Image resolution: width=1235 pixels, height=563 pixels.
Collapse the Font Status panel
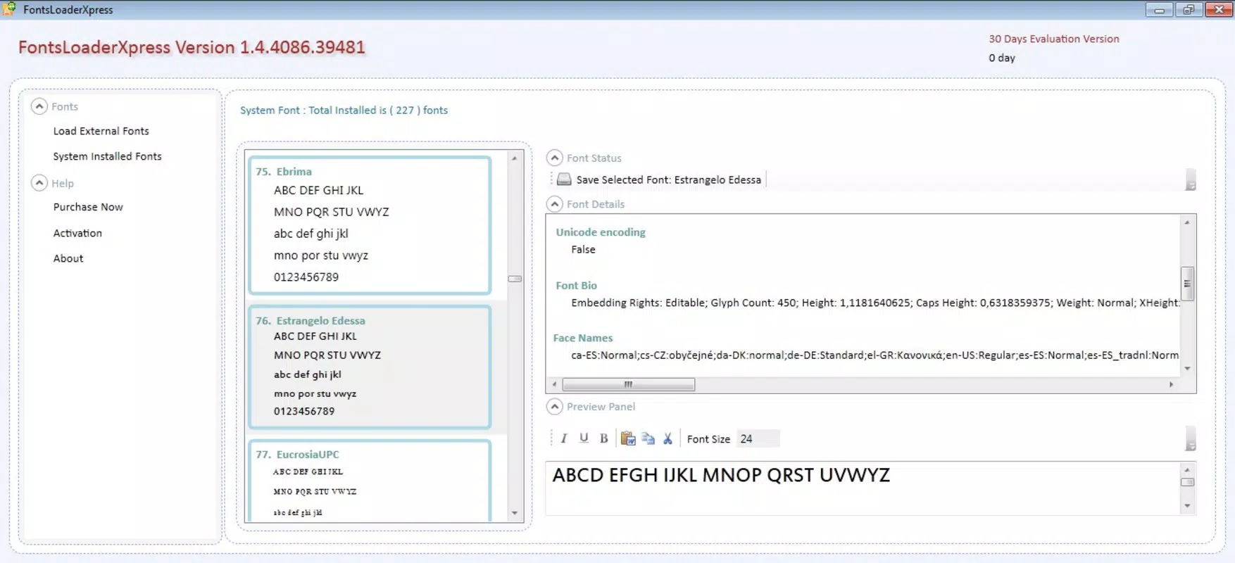point(555,158)
